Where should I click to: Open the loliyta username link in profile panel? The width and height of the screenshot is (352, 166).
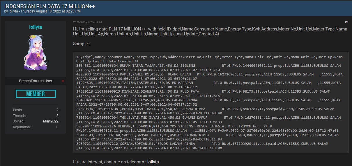(36, 27)
